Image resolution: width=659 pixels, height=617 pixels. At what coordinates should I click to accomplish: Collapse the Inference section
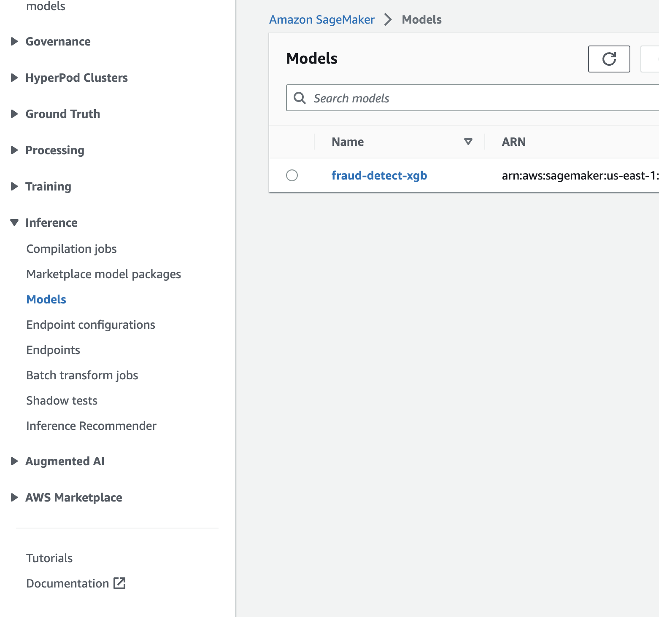pyautogui.click(x=14, y=223)
